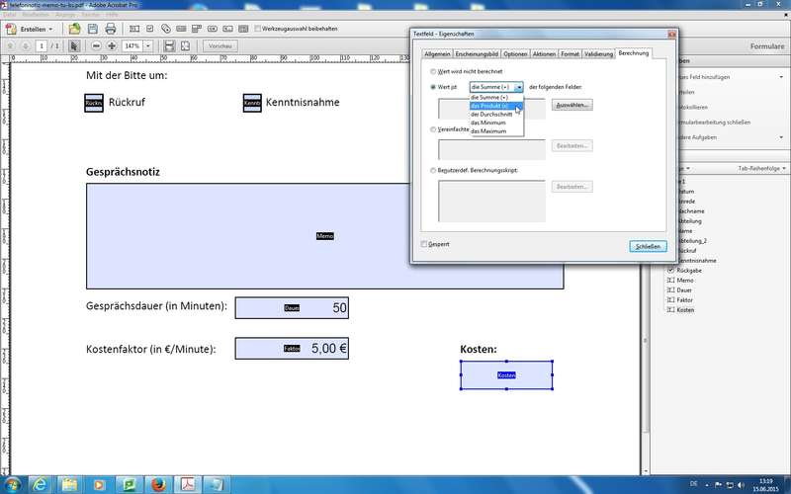Click the fit width scrolling icon
Viewport: 791px width, 494px height.
tap(169, 45)
